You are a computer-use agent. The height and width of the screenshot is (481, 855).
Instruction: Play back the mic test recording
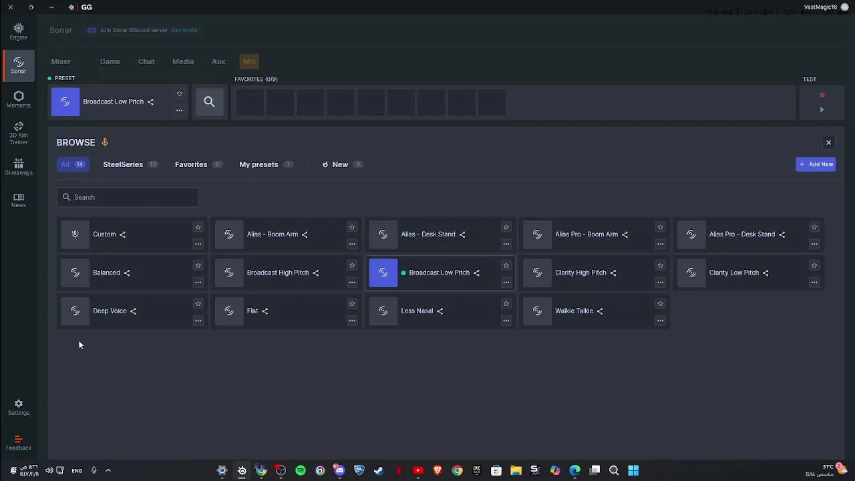(822, 110)
